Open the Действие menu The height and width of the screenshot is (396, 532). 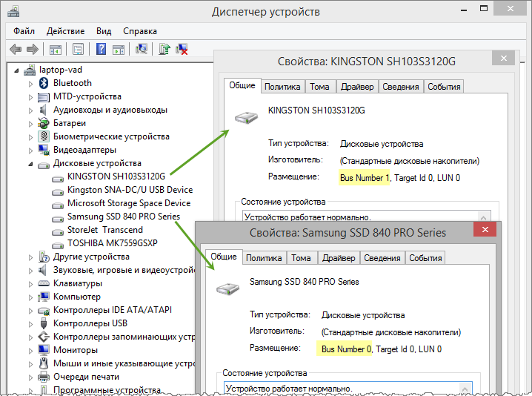65,31
